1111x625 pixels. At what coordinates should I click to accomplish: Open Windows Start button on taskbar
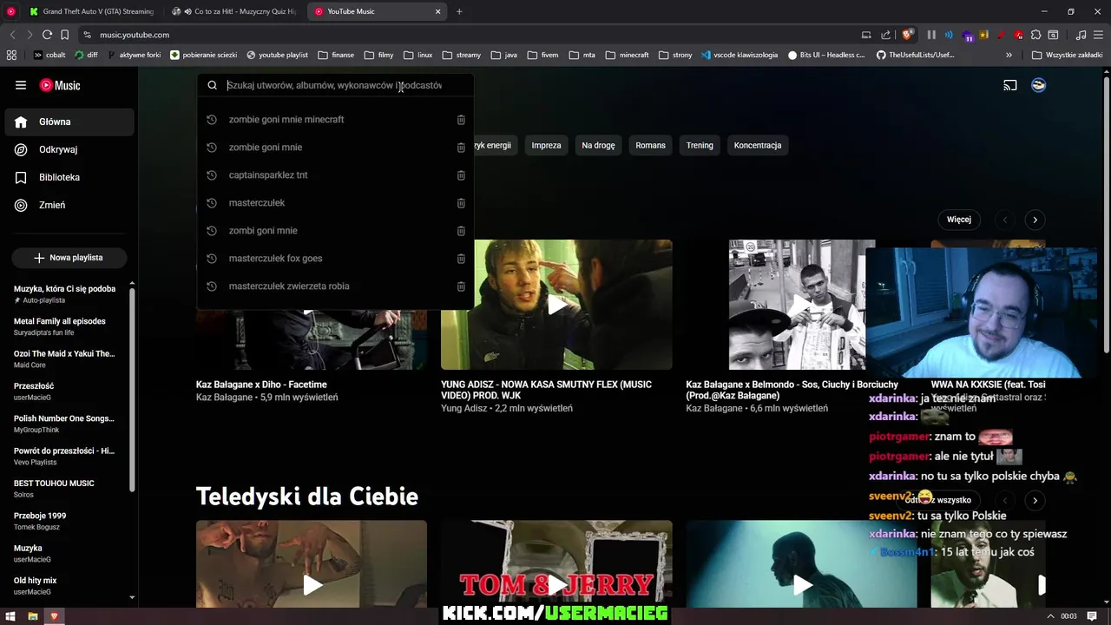pos(10,616)
